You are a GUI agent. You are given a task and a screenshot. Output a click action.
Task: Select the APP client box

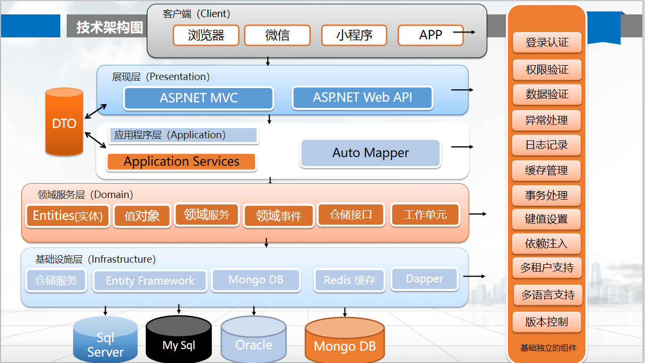(x=431, y=35)
